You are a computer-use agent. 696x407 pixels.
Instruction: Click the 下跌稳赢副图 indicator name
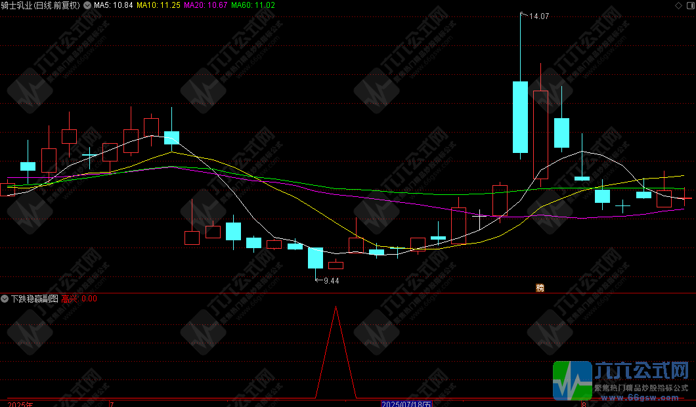pos(34,299)
